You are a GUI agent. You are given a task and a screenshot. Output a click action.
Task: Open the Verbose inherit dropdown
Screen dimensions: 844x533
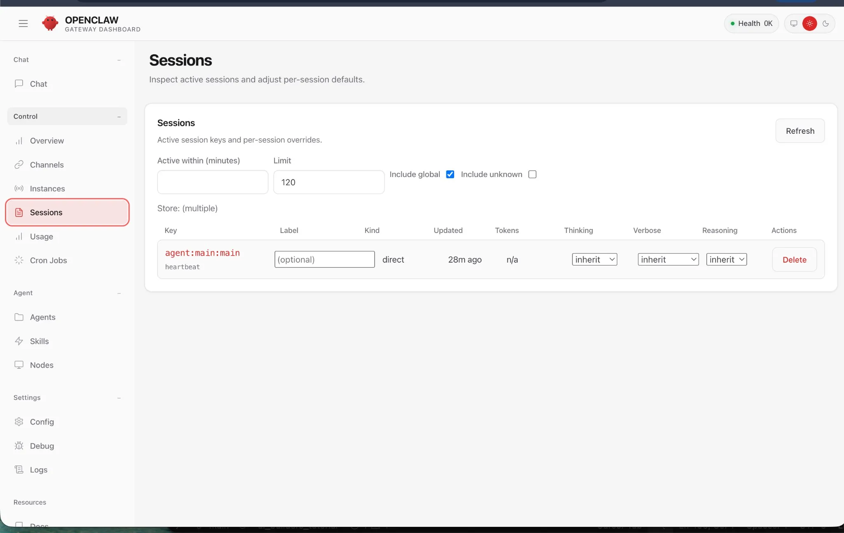pyautogui.click(x=668, y=259)
